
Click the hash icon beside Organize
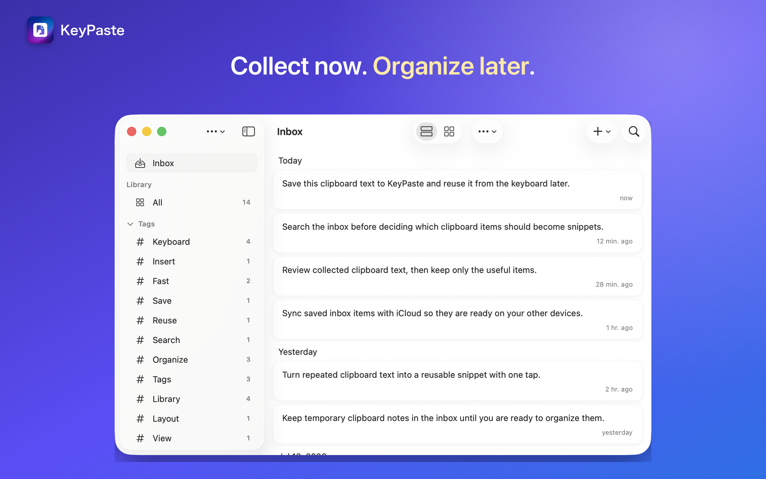140,360
